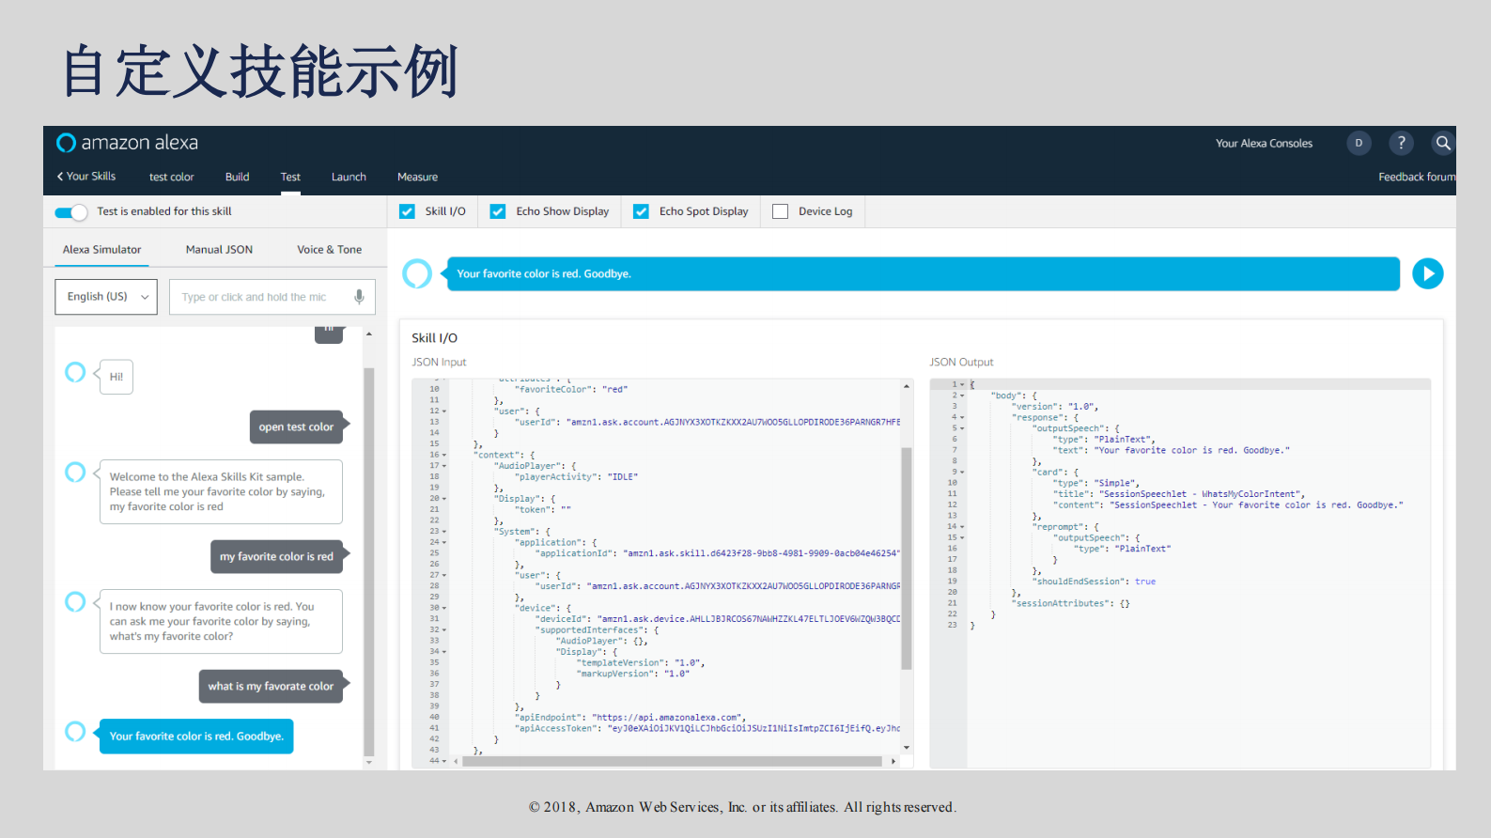The height and width of the screenshot is (838, 1491).
Task: Open the Voice & Tone tab
Action: (329, 250)
